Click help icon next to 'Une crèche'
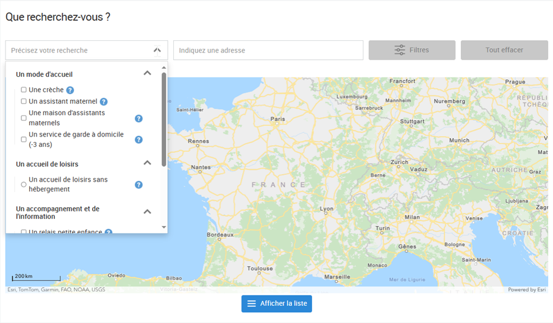The width and height of the screenshot is (553, 323). [x=70, y=90]
